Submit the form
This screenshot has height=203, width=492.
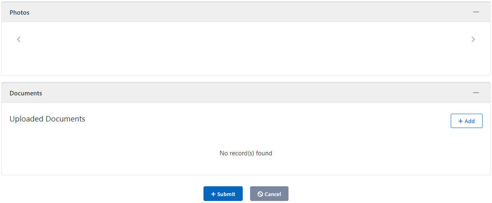tap(223, 194)
